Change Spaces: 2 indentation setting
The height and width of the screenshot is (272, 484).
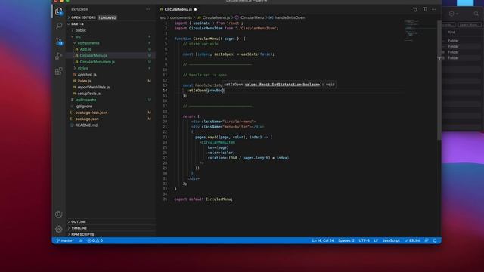click(x=346, y=240)
